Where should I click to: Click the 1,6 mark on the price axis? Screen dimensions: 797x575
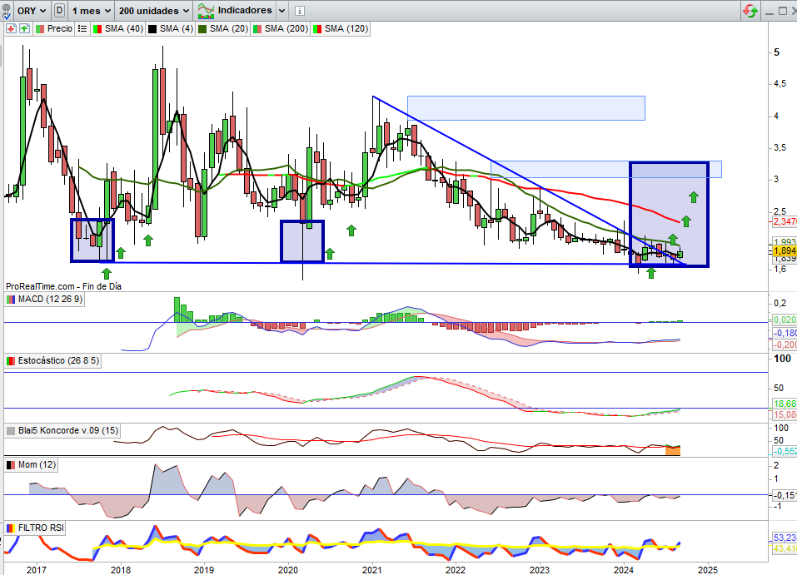tap(780, 270)
